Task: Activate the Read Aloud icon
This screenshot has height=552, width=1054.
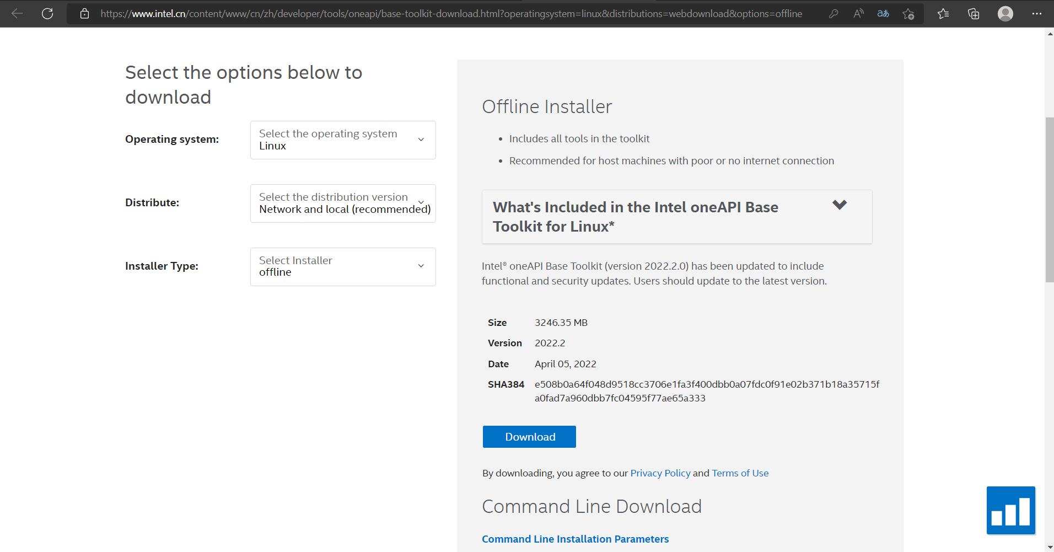Action: point(858,14)
